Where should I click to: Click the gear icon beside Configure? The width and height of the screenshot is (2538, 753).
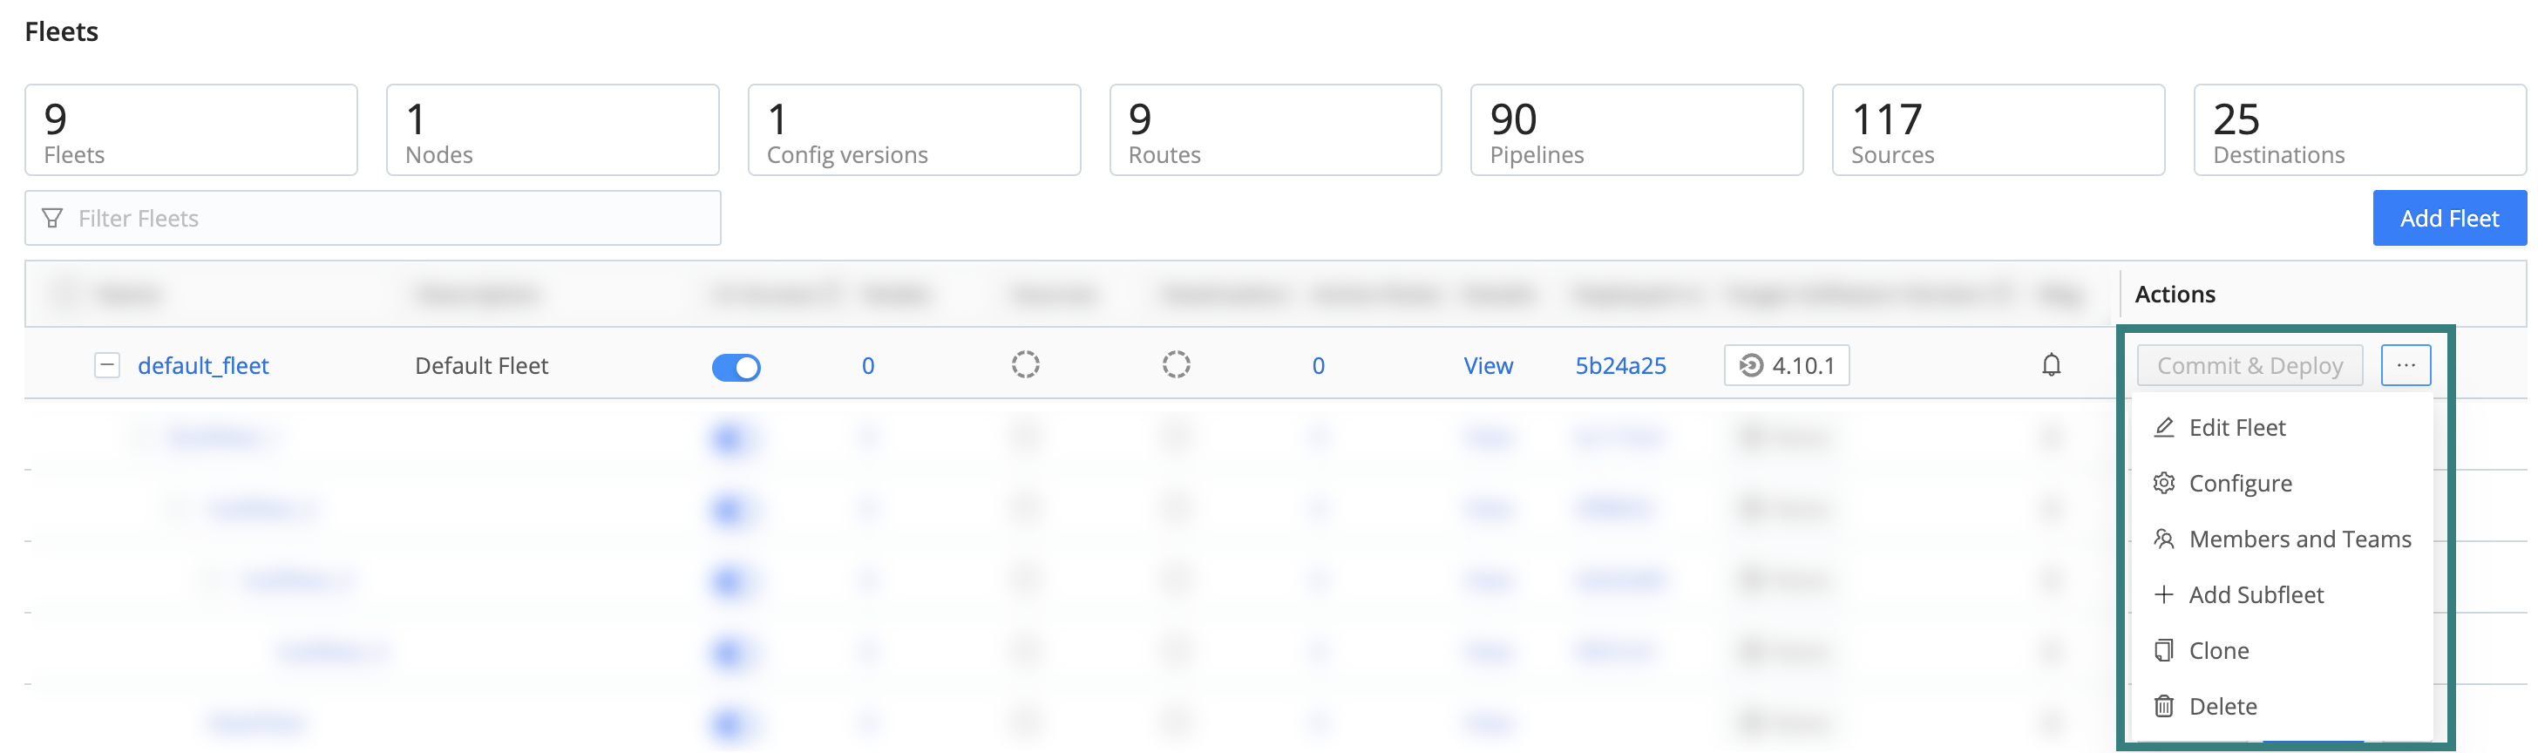coord(2163,484)
